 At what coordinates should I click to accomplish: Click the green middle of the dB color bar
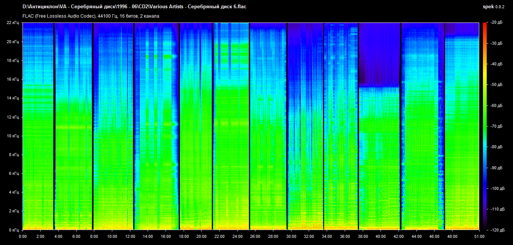[485, 126]
